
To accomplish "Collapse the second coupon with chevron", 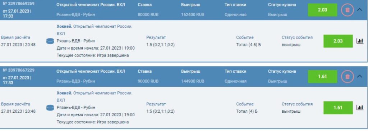I will coord(359,76).
